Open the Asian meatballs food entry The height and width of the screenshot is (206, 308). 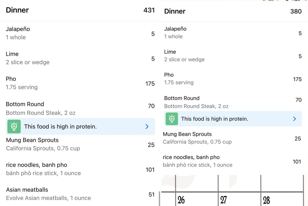pos(79,194)
